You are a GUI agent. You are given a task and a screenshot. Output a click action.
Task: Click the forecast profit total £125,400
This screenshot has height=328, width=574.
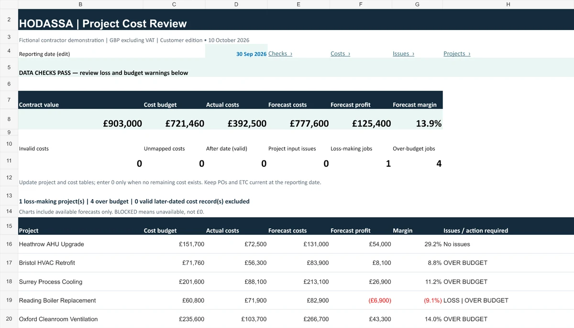pos(371,123)
